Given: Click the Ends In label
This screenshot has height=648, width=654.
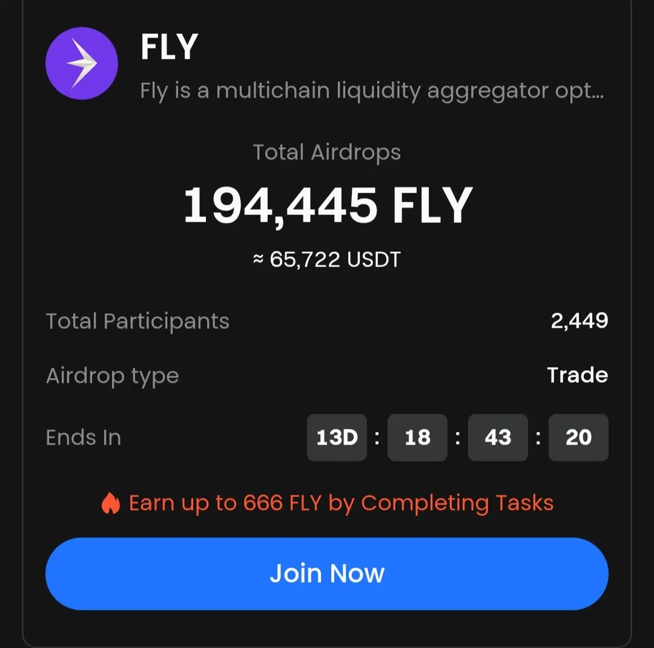Looking at the screenshot, I should point(84,437).
